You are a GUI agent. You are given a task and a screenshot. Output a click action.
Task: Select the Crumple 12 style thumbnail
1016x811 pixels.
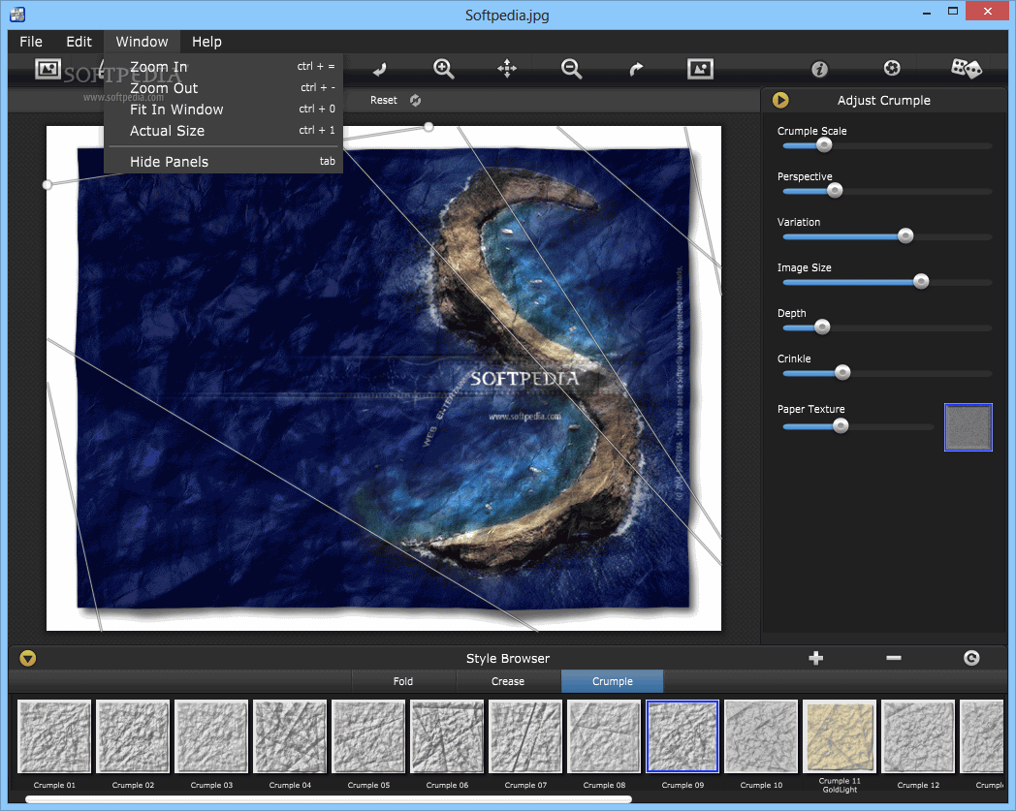click(x=918, y=736)
